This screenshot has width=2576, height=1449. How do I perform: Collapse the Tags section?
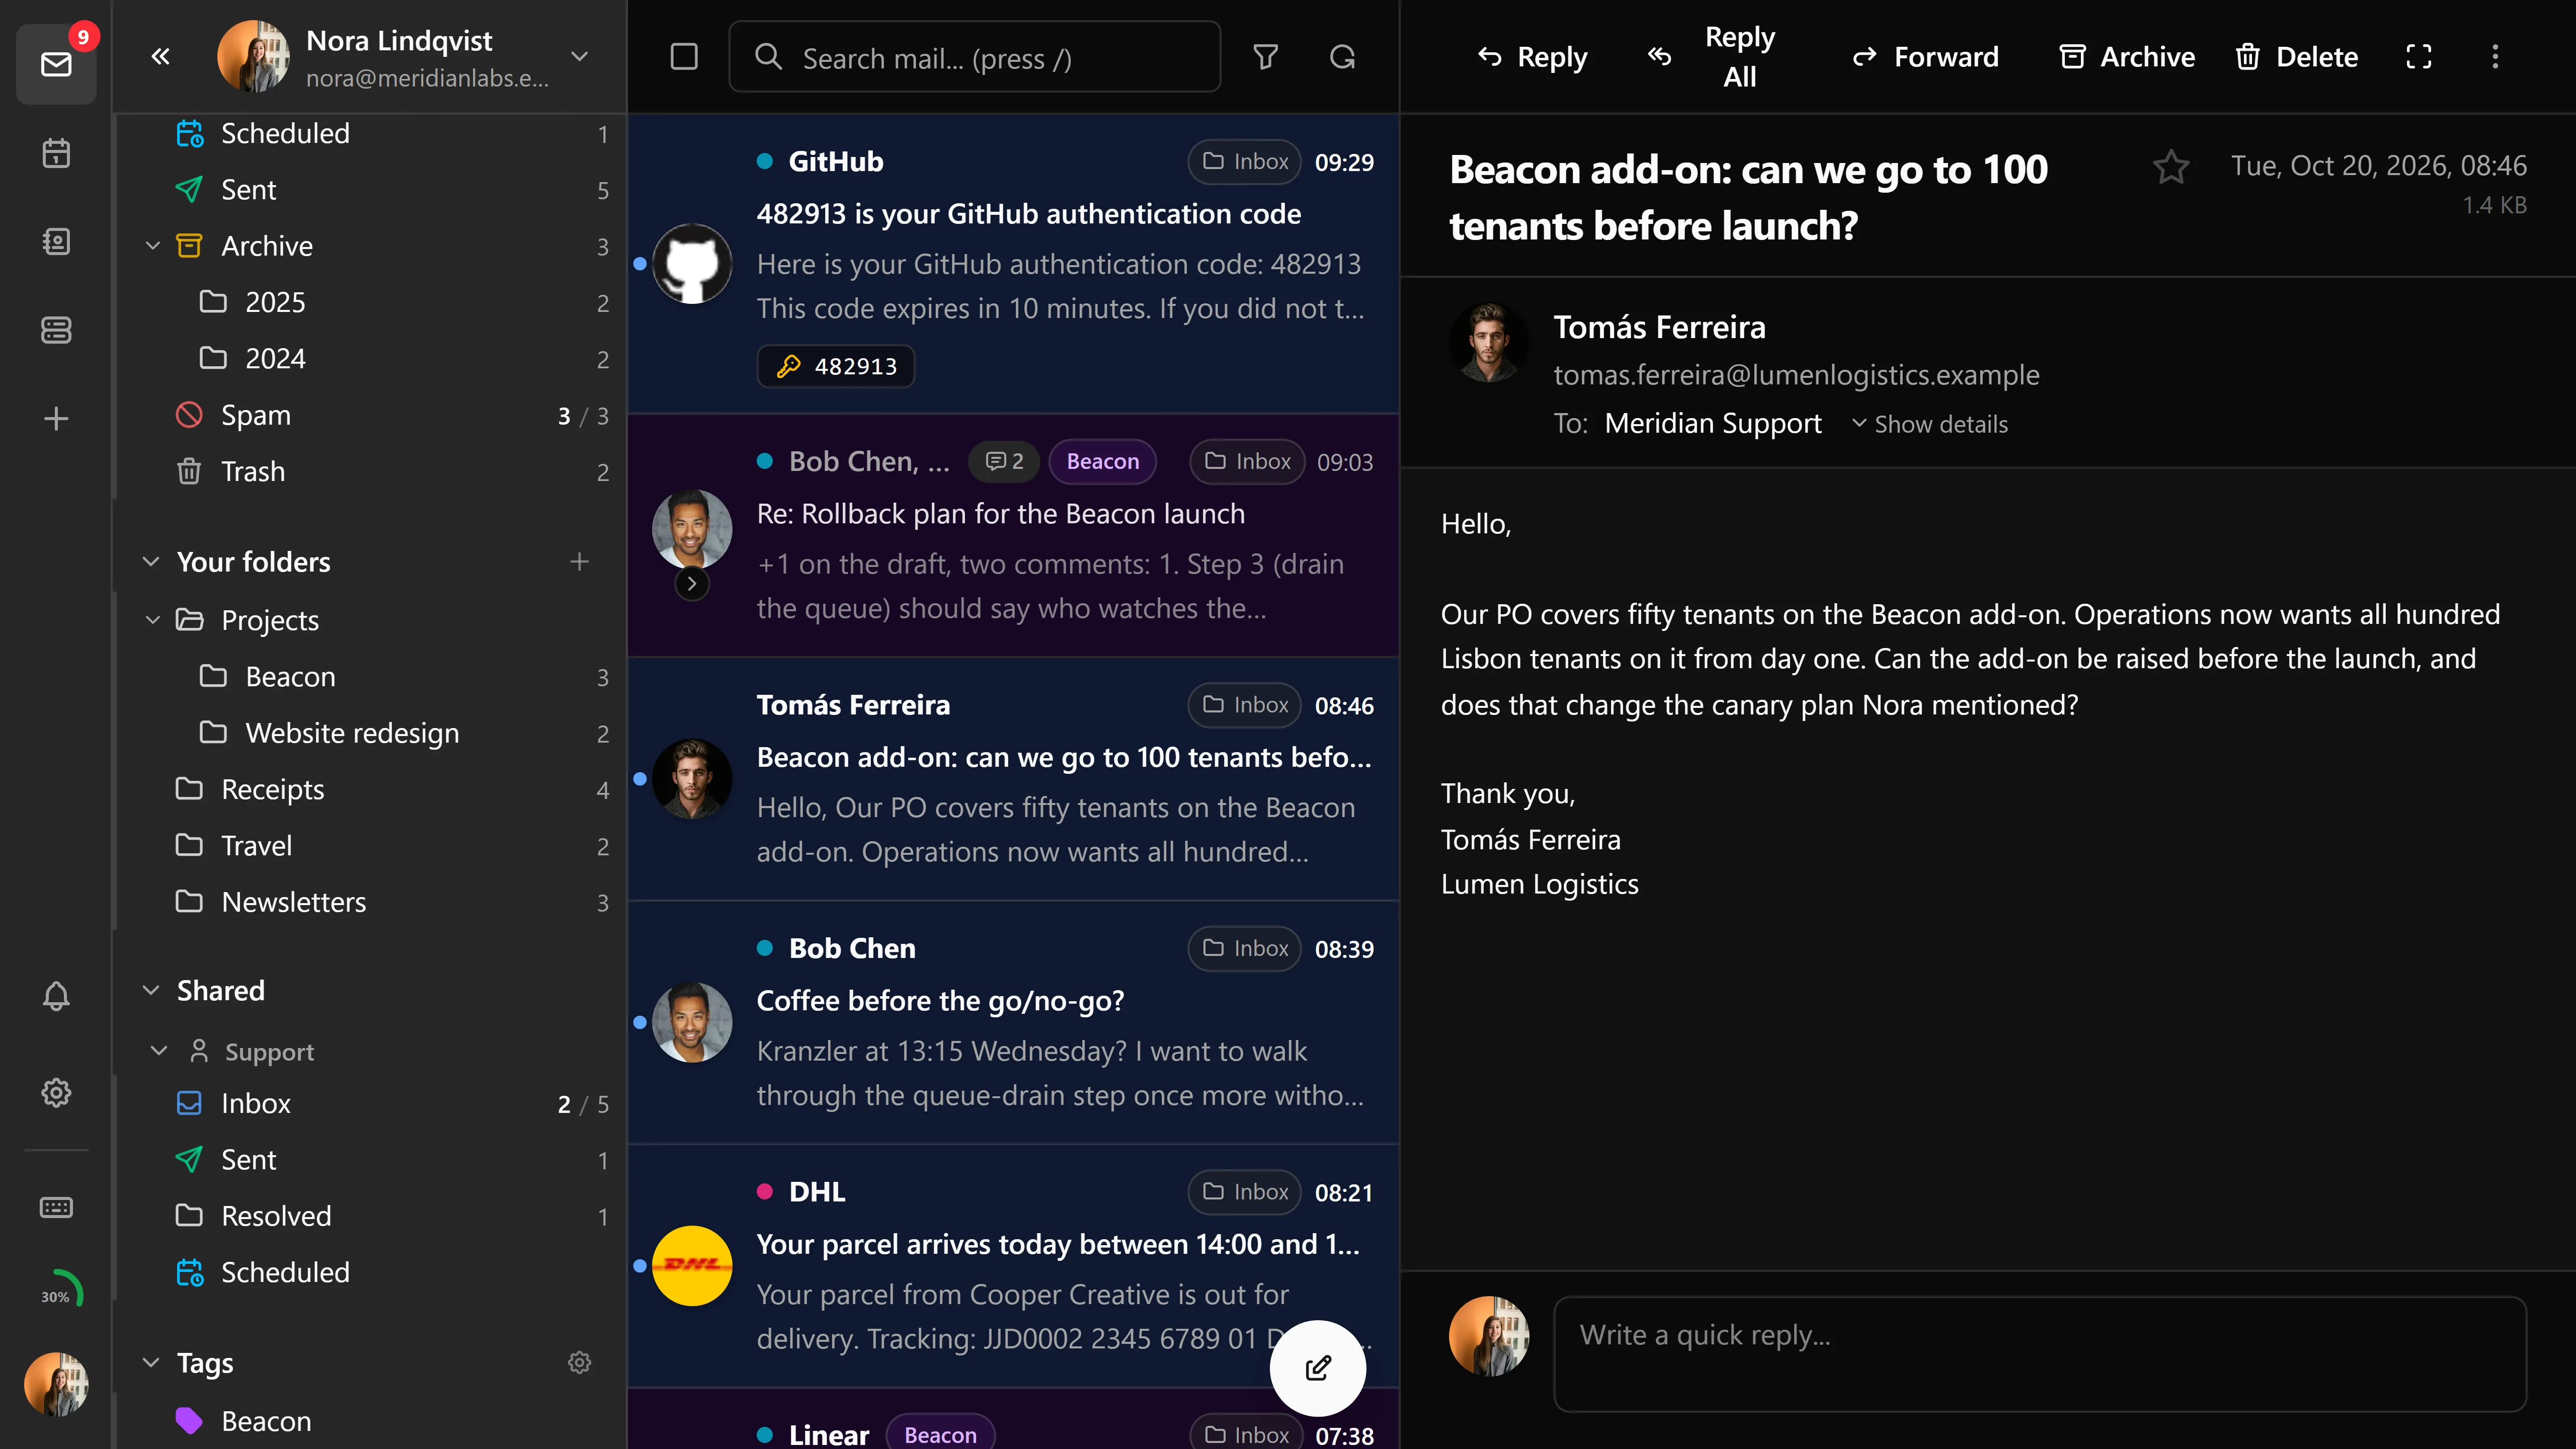pyautogui.click(x=151, y=1363)
